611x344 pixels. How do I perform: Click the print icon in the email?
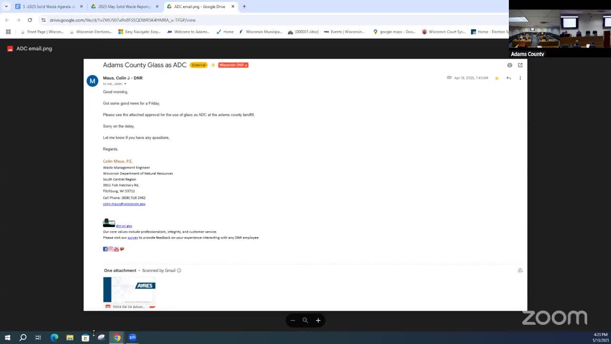pos(509,65)
